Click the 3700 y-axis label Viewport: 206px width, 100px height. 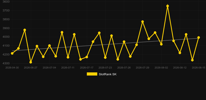coord(6,10)
